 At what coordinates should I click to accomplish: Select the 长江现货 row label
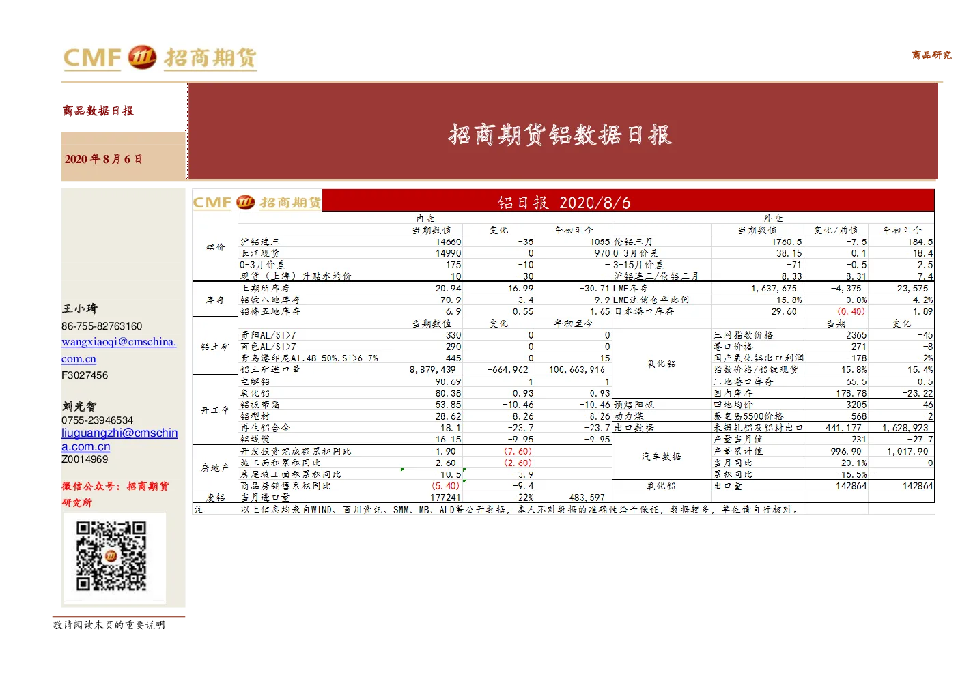(259, 253)
